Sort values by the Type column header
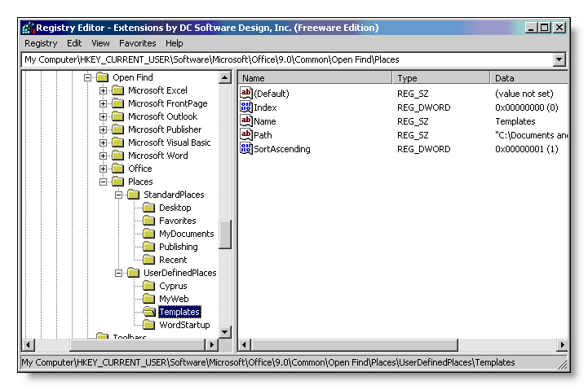Viewport: 588px width, 390px height. tap(441, 78)
